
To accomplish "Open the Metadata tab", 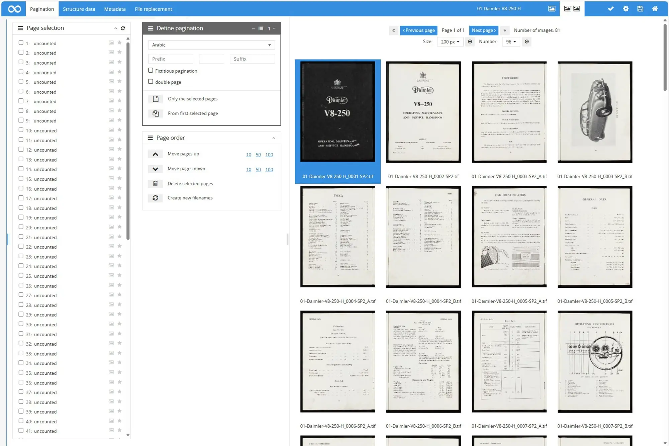I will point(115,9).
